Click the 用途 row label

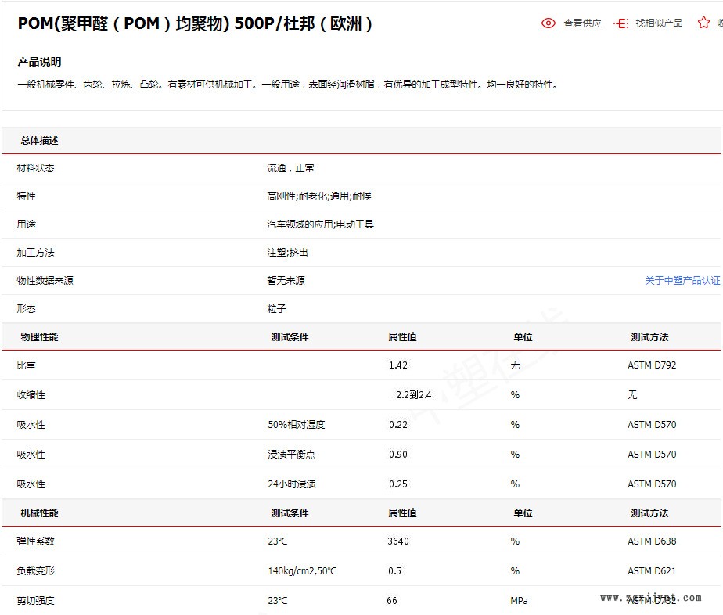click(27, 224)
